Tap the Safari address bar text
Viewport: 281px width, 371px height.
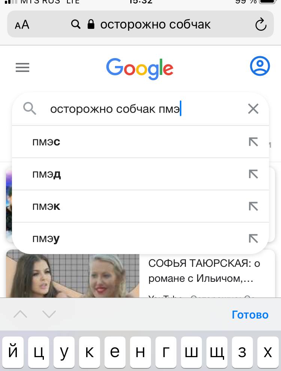pyautogui.click(x=155, y=24)
